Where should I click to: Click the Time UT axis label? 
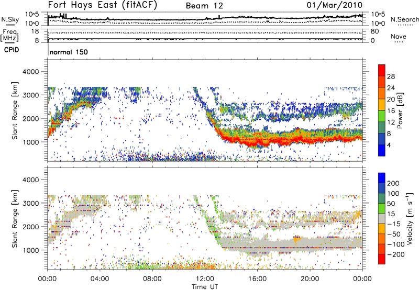[x=205, y=286]
